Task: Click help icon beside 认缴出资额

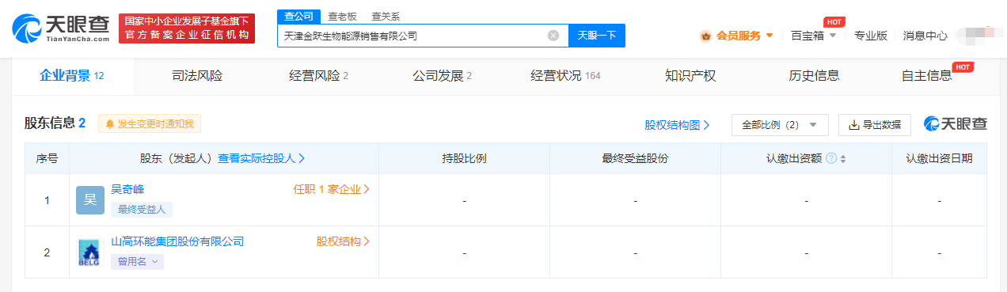Action: [831, 158]
